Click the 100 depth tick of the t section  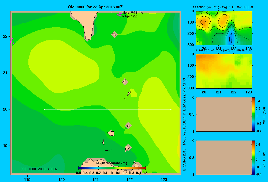pyautogui.click(x=191, y=22)
